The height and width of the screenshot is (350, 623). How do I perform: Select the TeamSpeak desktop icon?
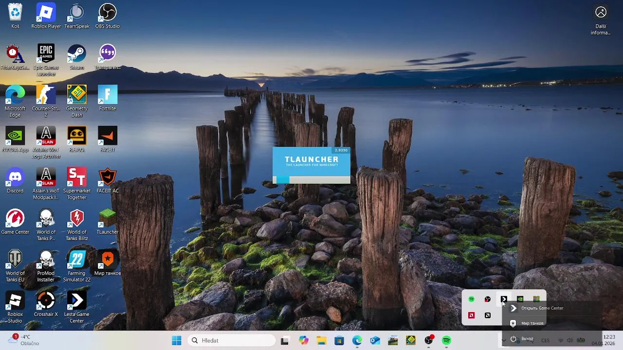[x=77, y=16]
